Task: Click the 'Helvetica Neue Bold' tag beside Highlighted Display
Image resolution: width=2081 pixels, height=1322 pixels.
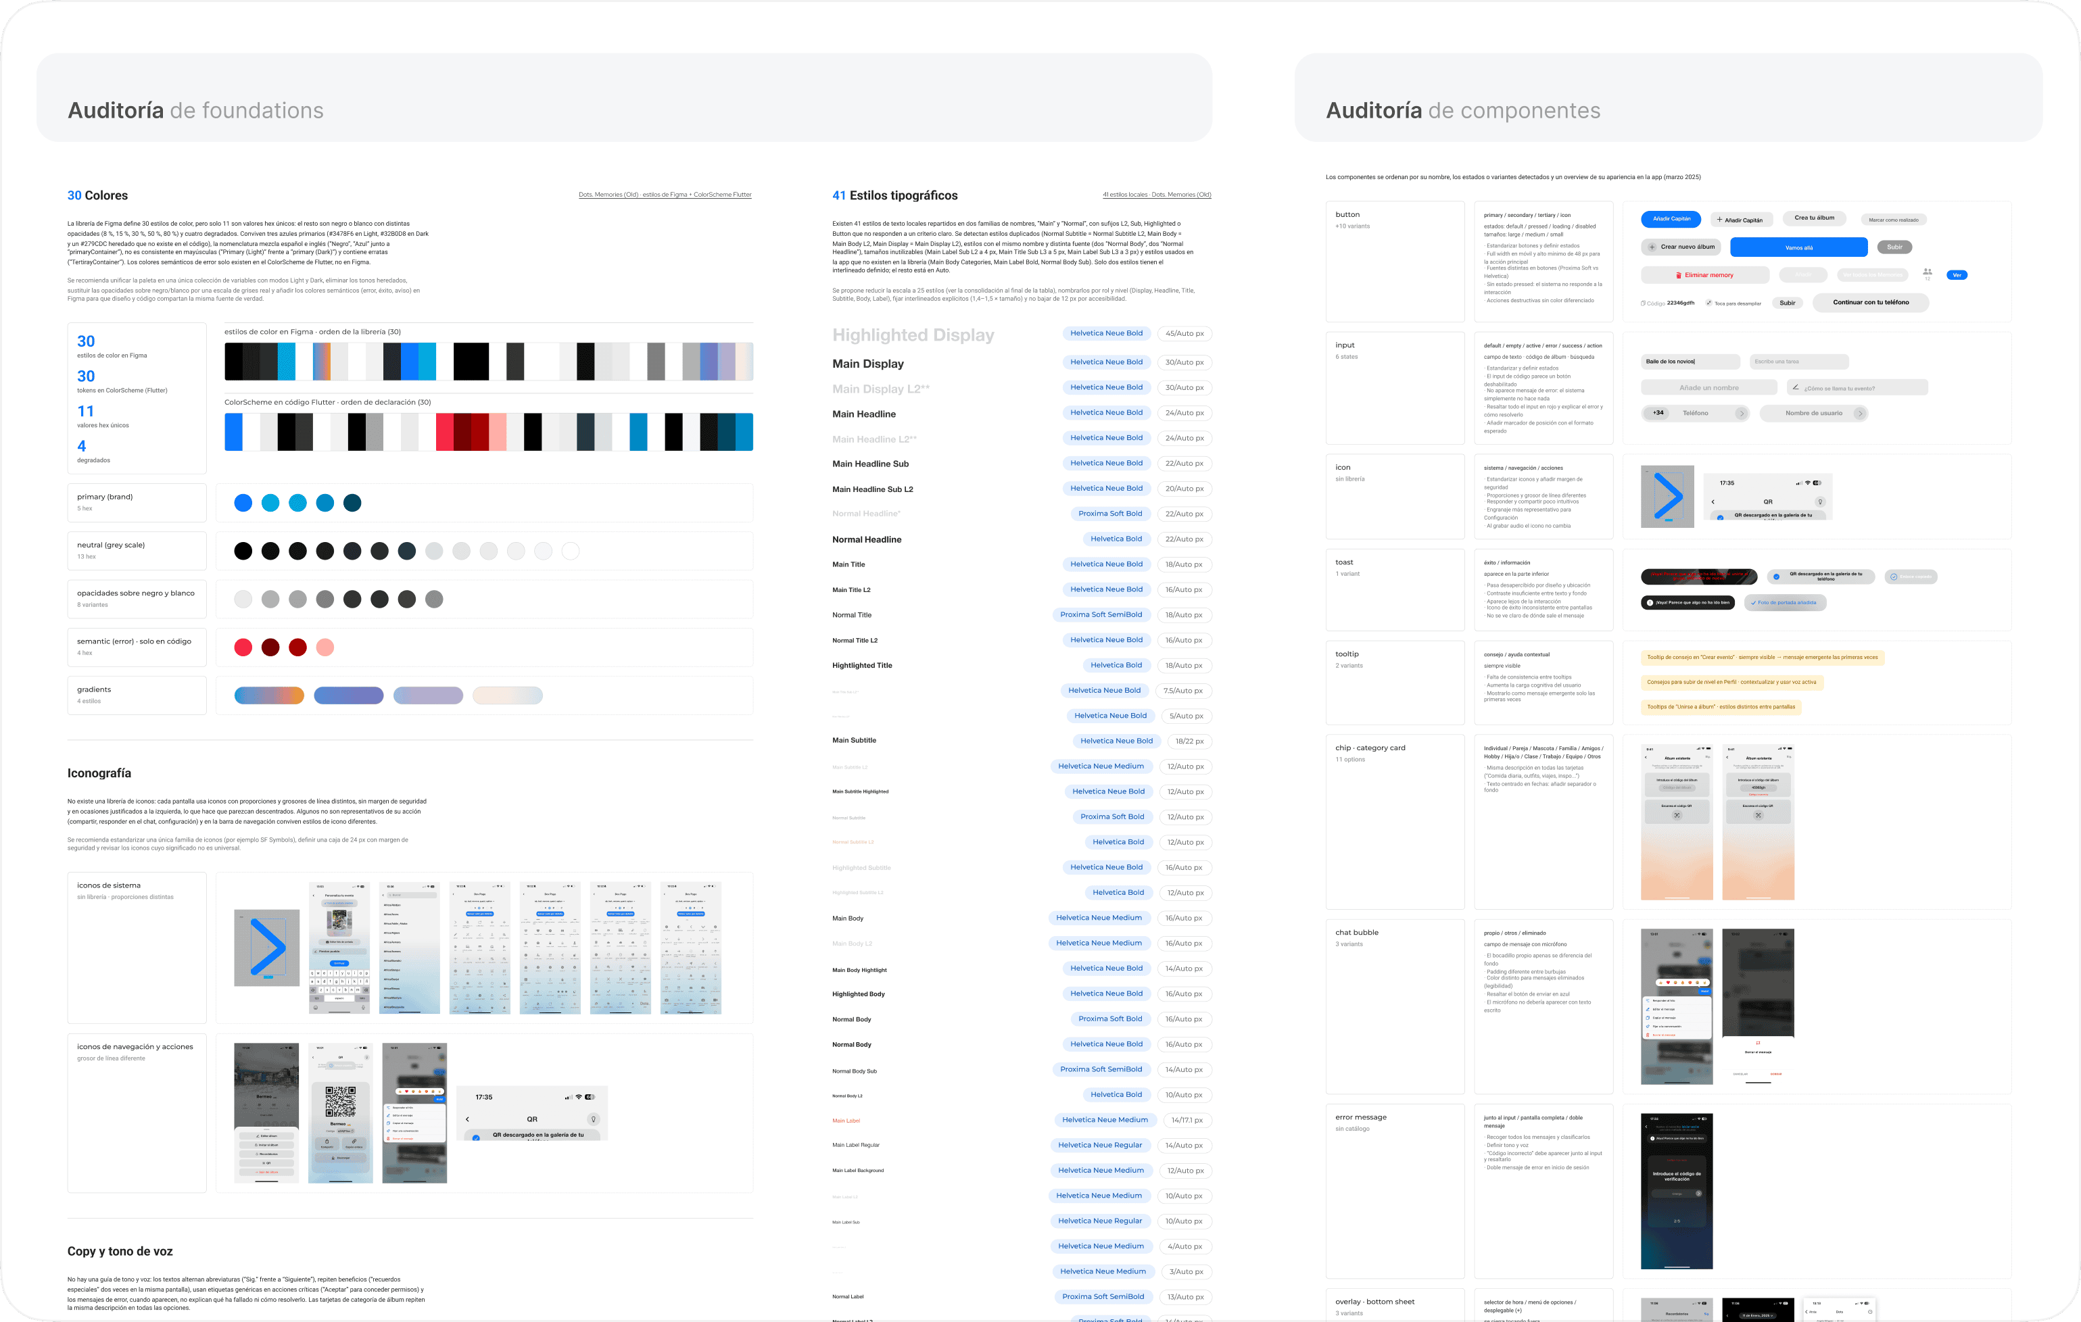Action: pyautogui.click(x=1105, y=333)
